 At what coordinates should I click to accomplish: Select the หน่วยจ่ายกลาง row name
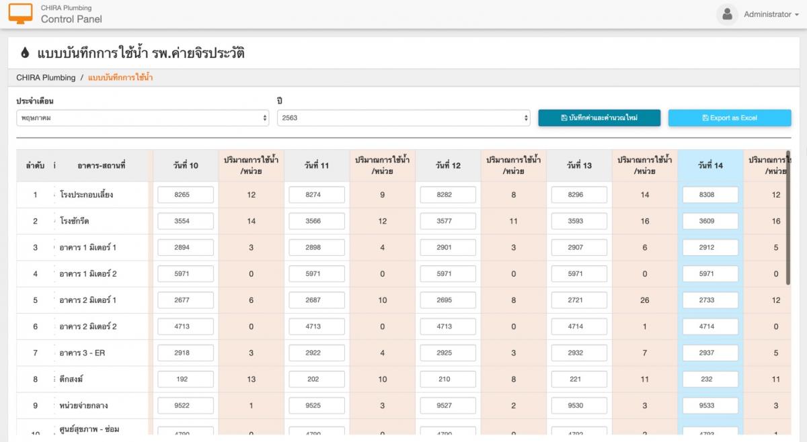point(83,406)
